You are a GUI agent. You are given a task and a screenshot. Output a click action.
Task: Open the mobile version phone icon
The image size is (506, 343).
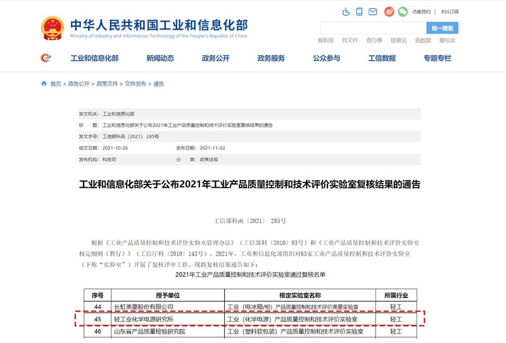[359, 11]
